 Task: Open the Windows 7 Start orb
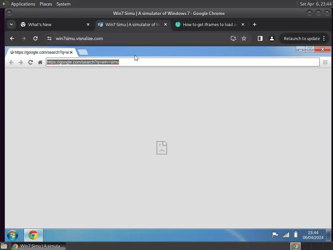13,235
